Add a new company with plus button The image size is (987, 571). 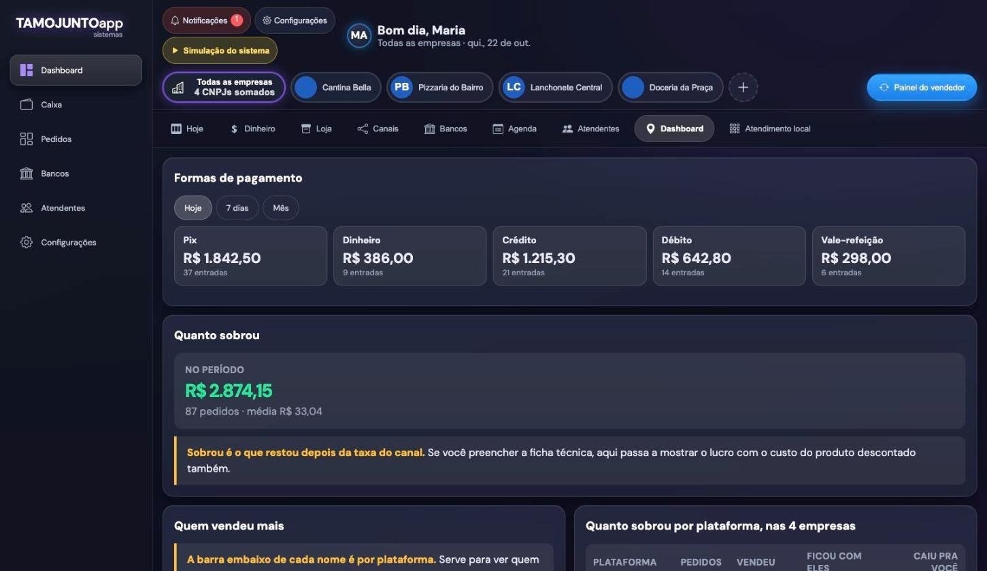(743, 88)
